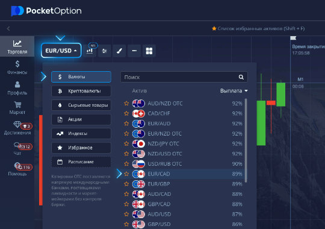325x229 pixels.
Task: Select the Криптовалюты category tab
Action: pyautogui.click(x=81, y=91)
